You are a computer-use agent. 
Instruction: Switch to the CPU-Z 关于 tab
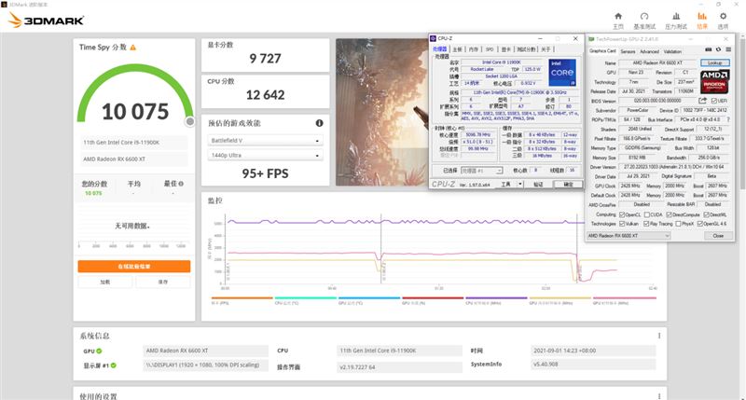[546, 49]
